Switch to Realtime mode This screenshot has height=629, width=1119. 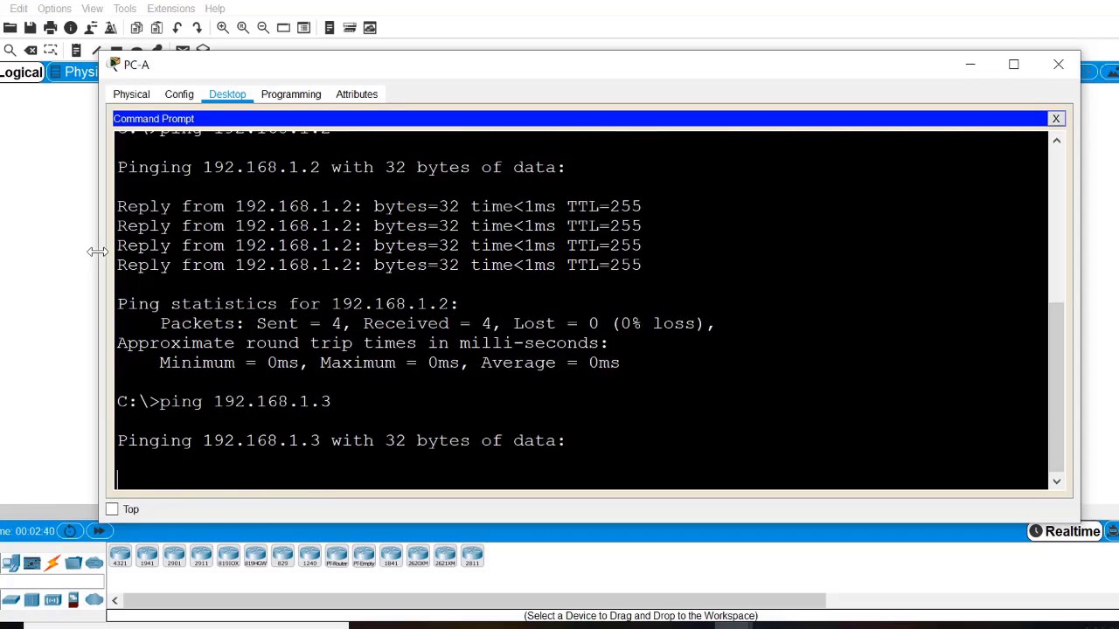pos(1064,531)
